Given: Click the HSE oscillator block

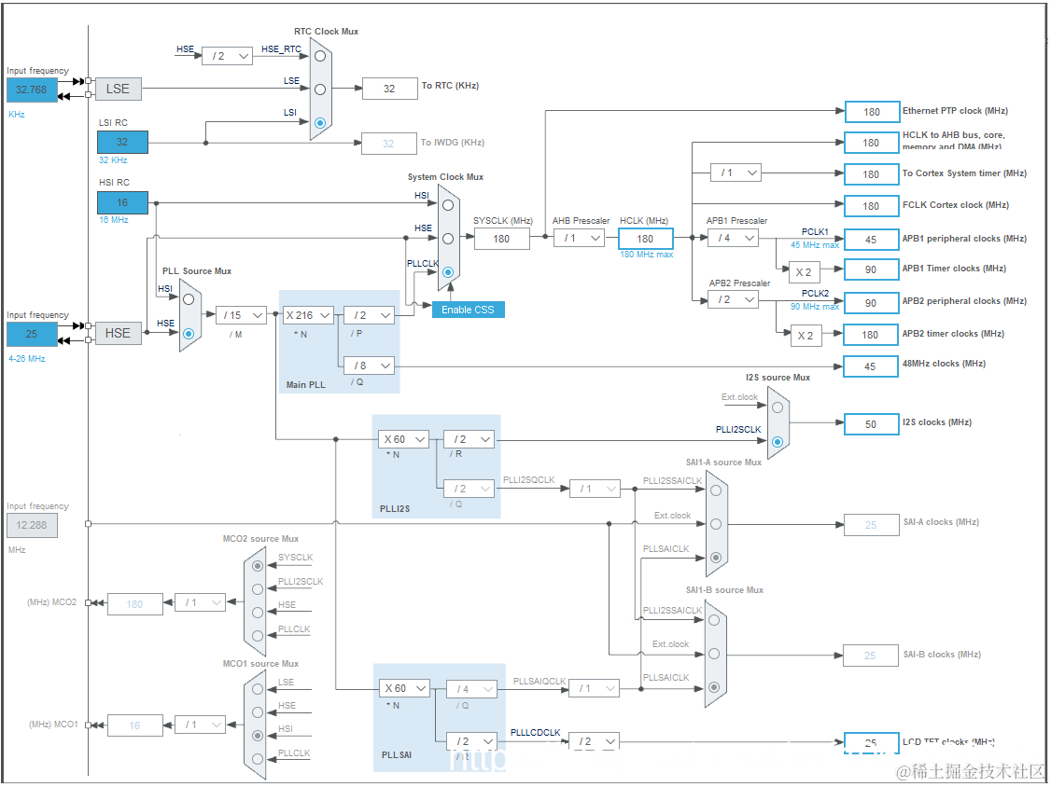Looking at the screenshot, I should 118,333.
